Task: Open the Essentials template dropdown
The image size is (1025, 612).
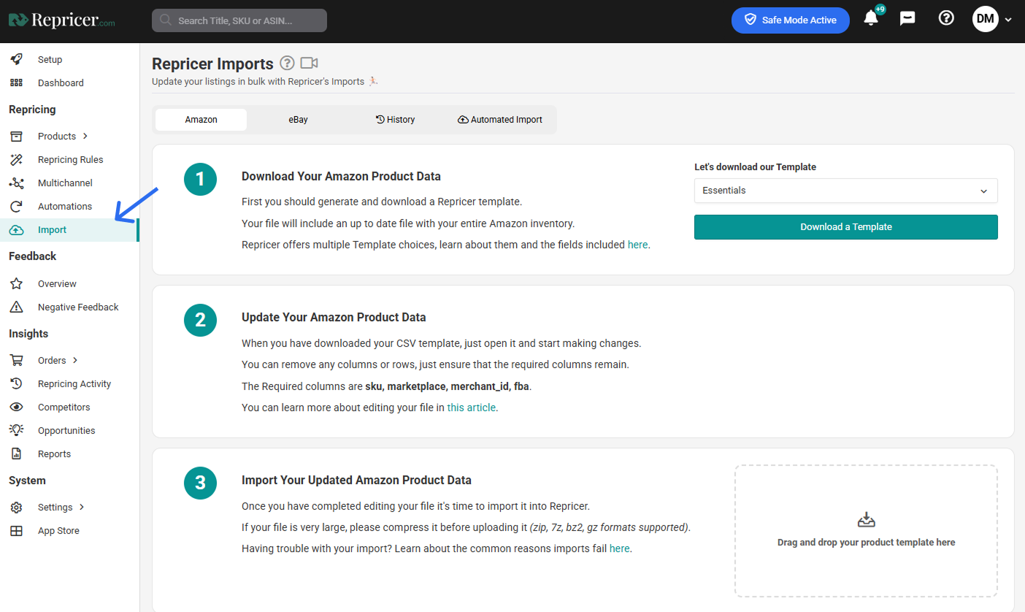Action: pyautogui.click(x=845, y=191)
